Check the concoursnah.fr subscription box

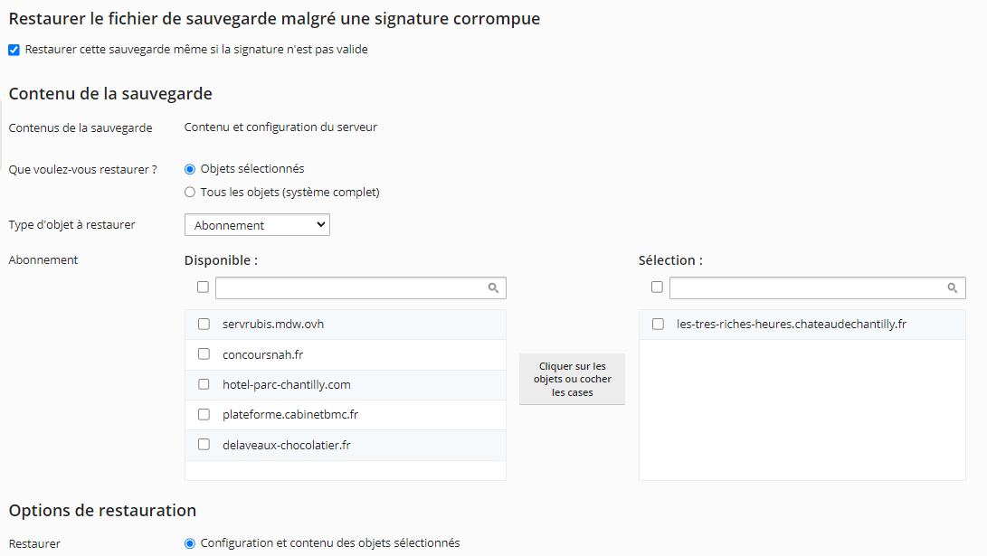[204, 354]
